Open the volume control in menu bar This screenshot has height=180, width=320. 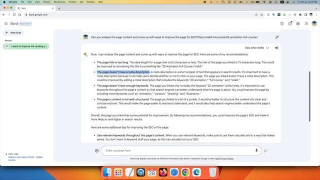click(241, 2)
